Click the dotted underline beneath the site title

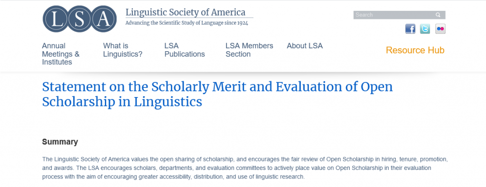point(189,18)
